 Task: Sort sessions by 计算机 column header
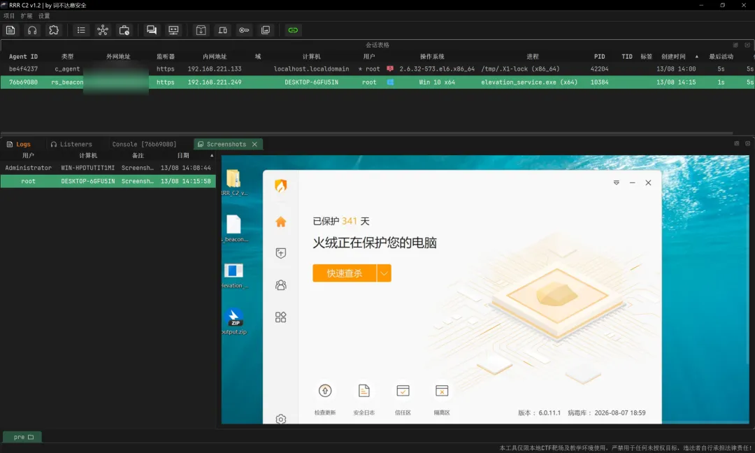click(x=312, y=57)
